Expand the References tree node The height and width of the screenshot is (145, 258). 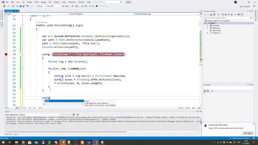point(207,28)
